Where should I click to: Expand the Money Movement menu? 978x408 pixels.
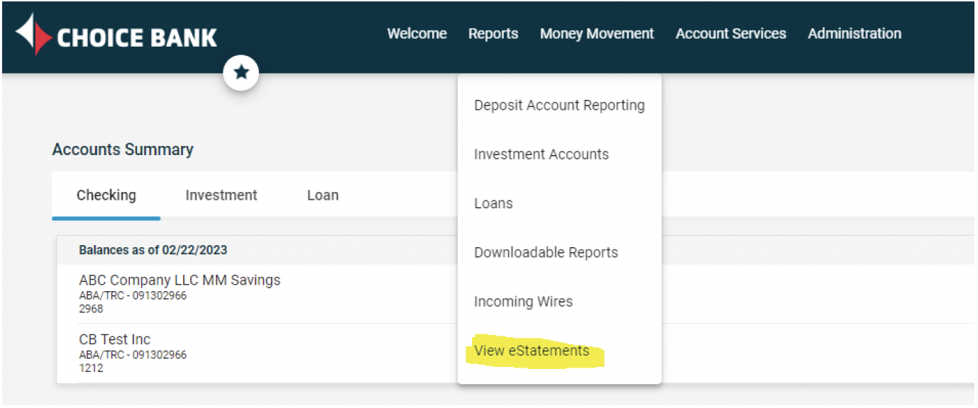pos(597,33)
